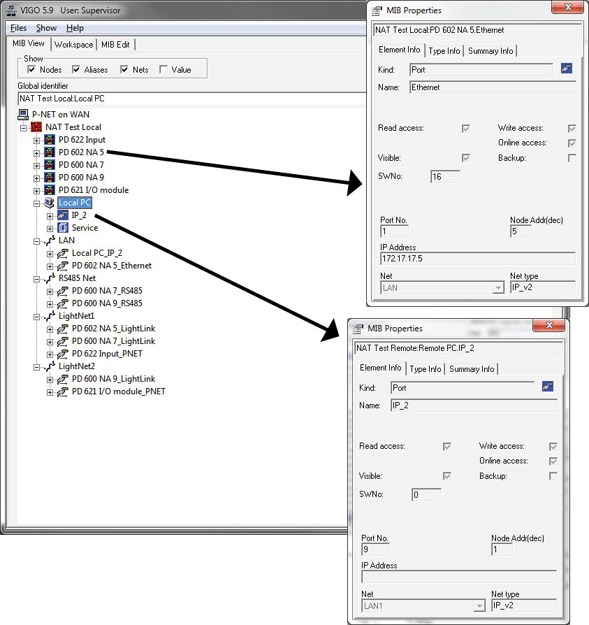This screenshot has width=589, height=625.
Task: Expand the PD 602 NA 5 node
Action: 36,153
